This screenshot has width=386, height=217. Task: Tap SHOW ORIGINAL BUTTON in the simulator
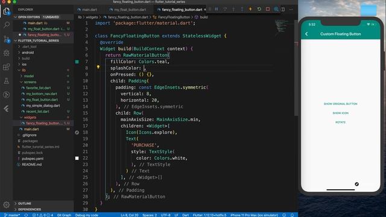coord(340,104)
